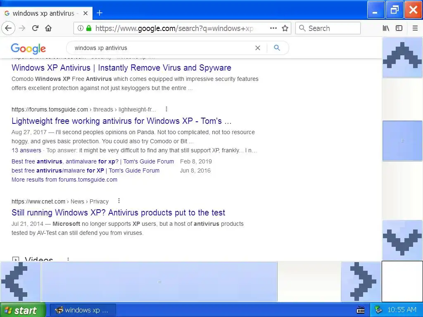Click the Google logo
The image size is (423, 317).
[x=29, y=49]
